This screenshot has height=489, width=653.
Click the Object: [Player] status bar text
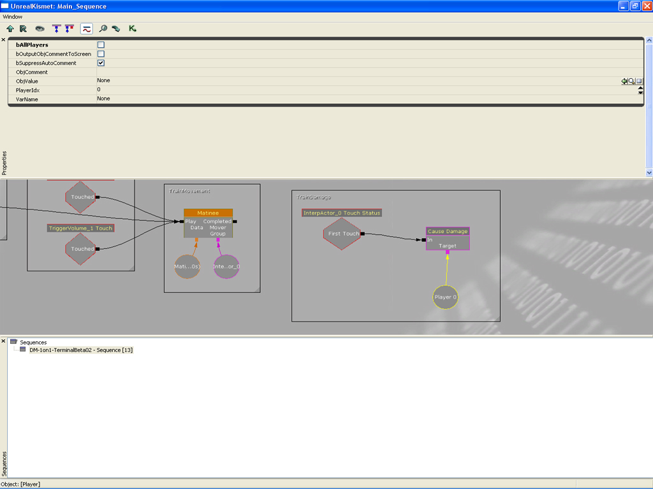pyautogui.click(x=21, y=484)
